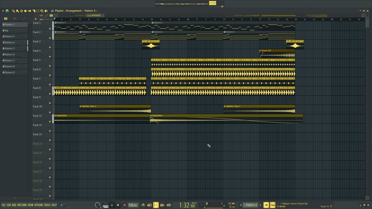Open the VIEW menu
This screenshot has height=209, width=372.
[x=31, y=205]
